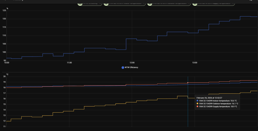The height and width of the screenshot is (131, 258).
Task: Click the 13:00 time axis label
Action: click(195, 63)
